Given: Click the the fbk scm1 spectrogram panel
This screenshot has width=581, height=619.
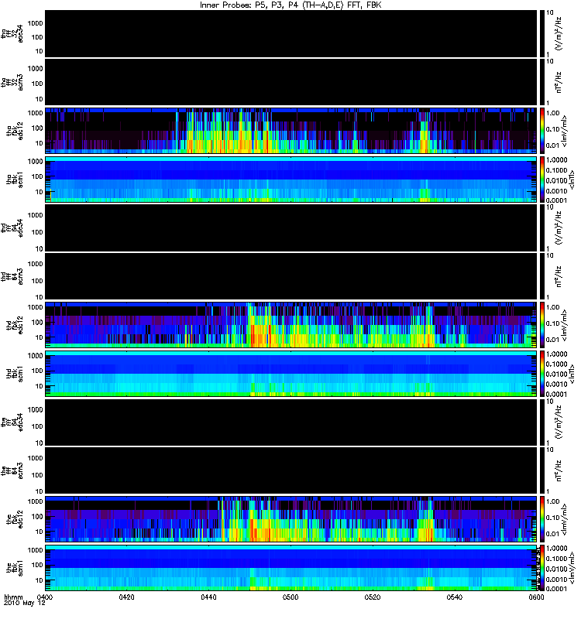Looking at the screenshot, I should pos(290,568).
